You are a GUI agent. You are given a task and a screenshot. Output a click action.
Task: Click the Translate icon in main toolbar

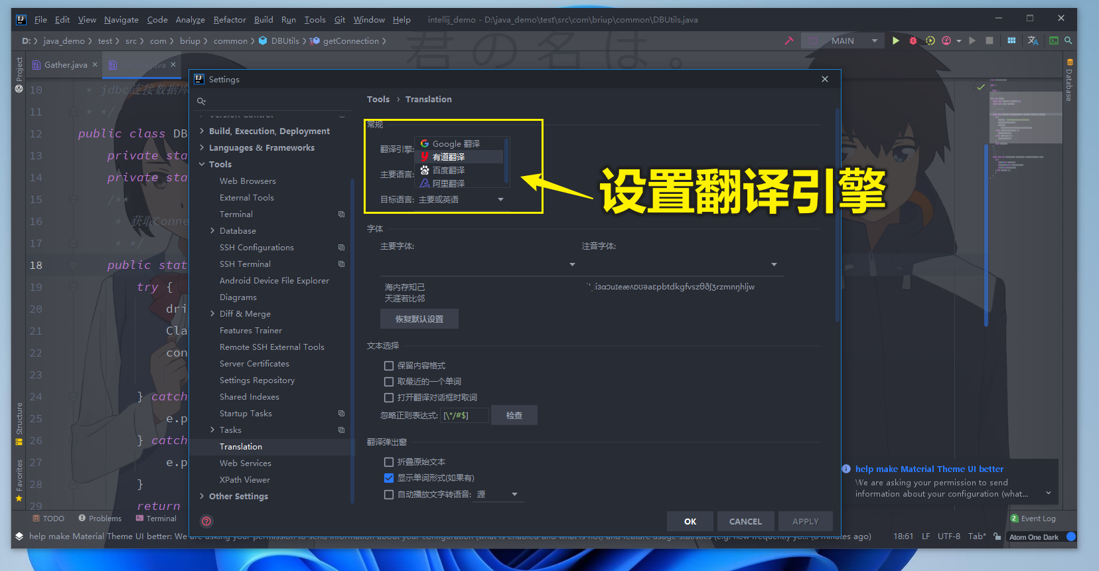tap(1033, 41)
